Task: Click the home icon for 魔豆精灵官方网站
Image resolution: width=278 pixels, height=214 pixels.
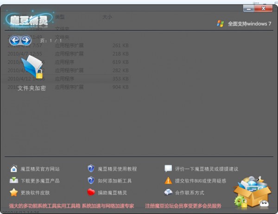Action: (13, 169)
